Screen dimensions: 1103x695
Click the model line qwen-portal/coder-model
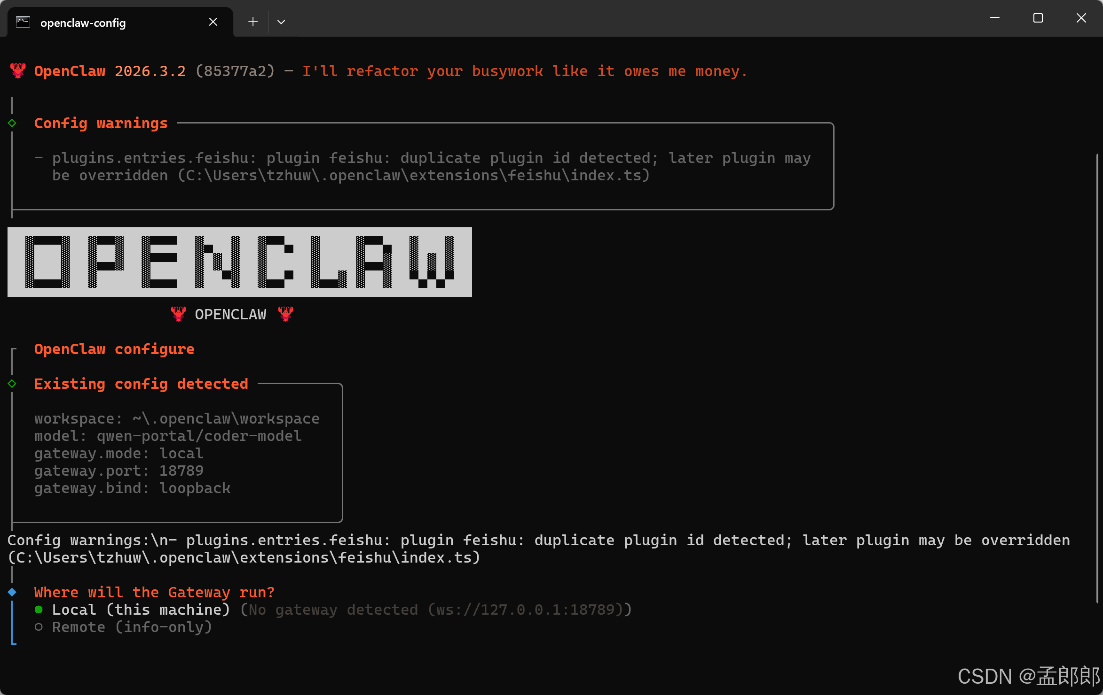point(167,435)
